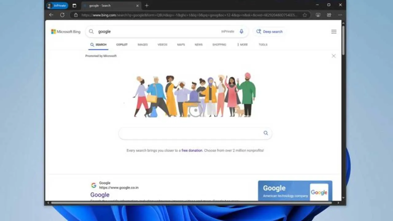Refresh the current page

pos(62,15)
